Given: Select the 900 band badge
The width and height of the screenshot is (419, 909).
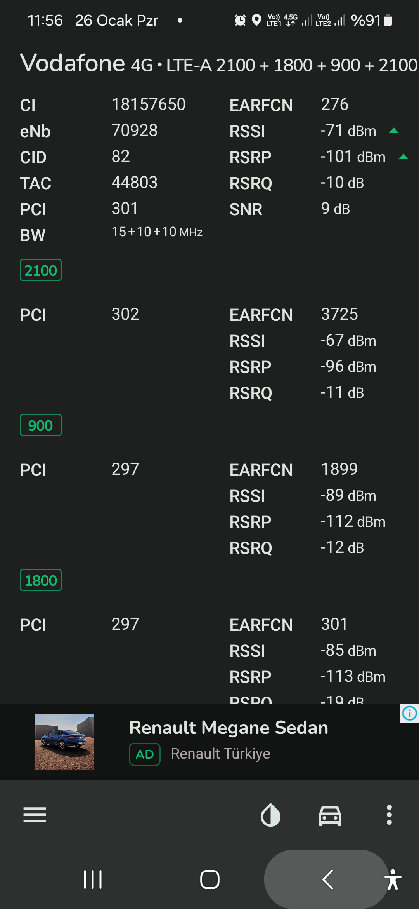Looking at the screenshot, I should click(x=41, y=425).
